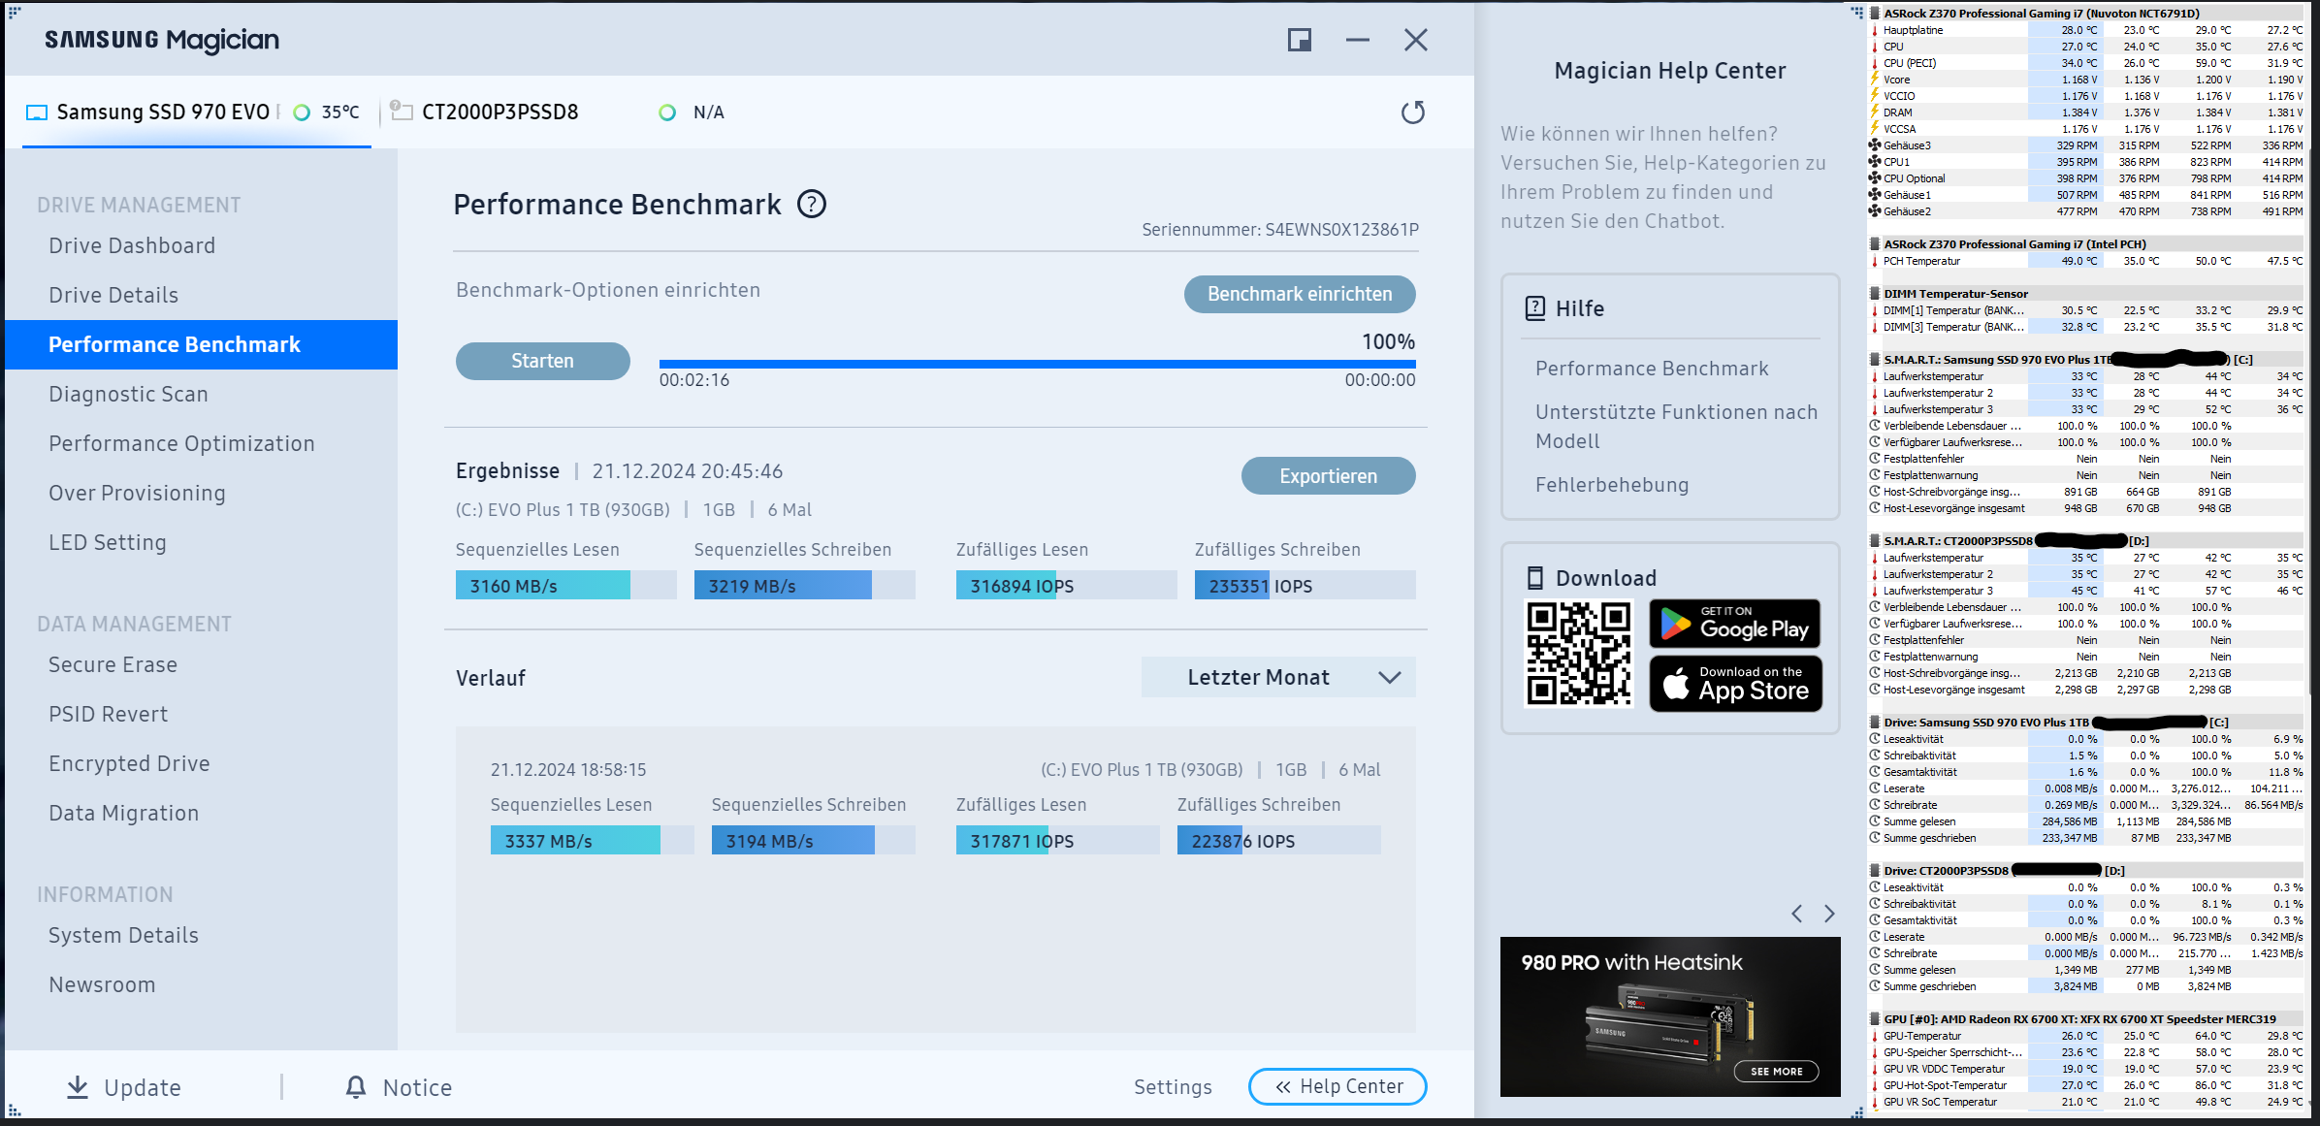This screenshot has height=1126, width=2320.
Task: Click the Update link
Action: (143, 1087)
